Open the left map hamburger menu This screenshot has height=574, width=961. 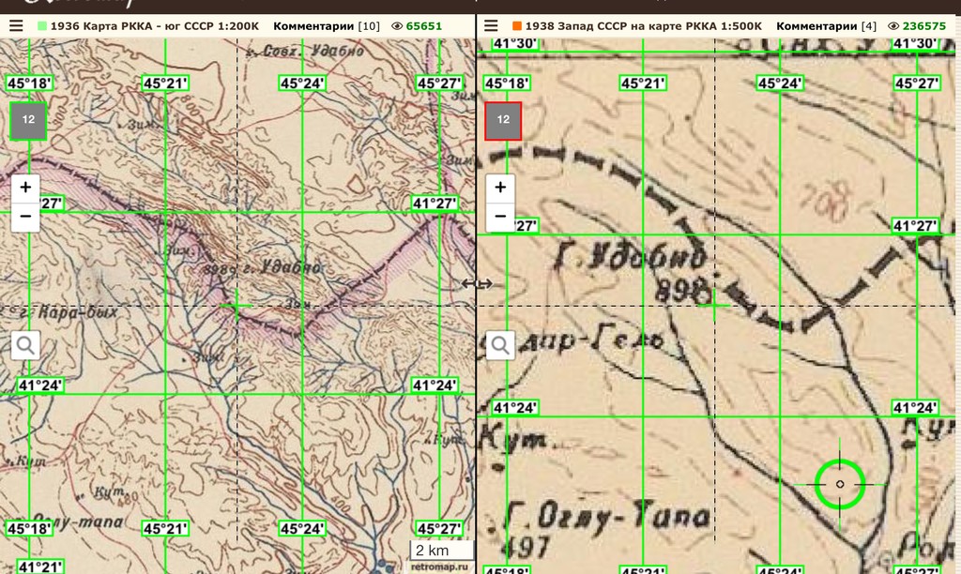click(16, 26)
